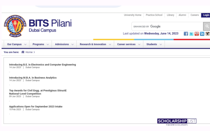Screen dimensions: 210x131
Task: Expand Students menu chevron
Action: coord(161,44)
